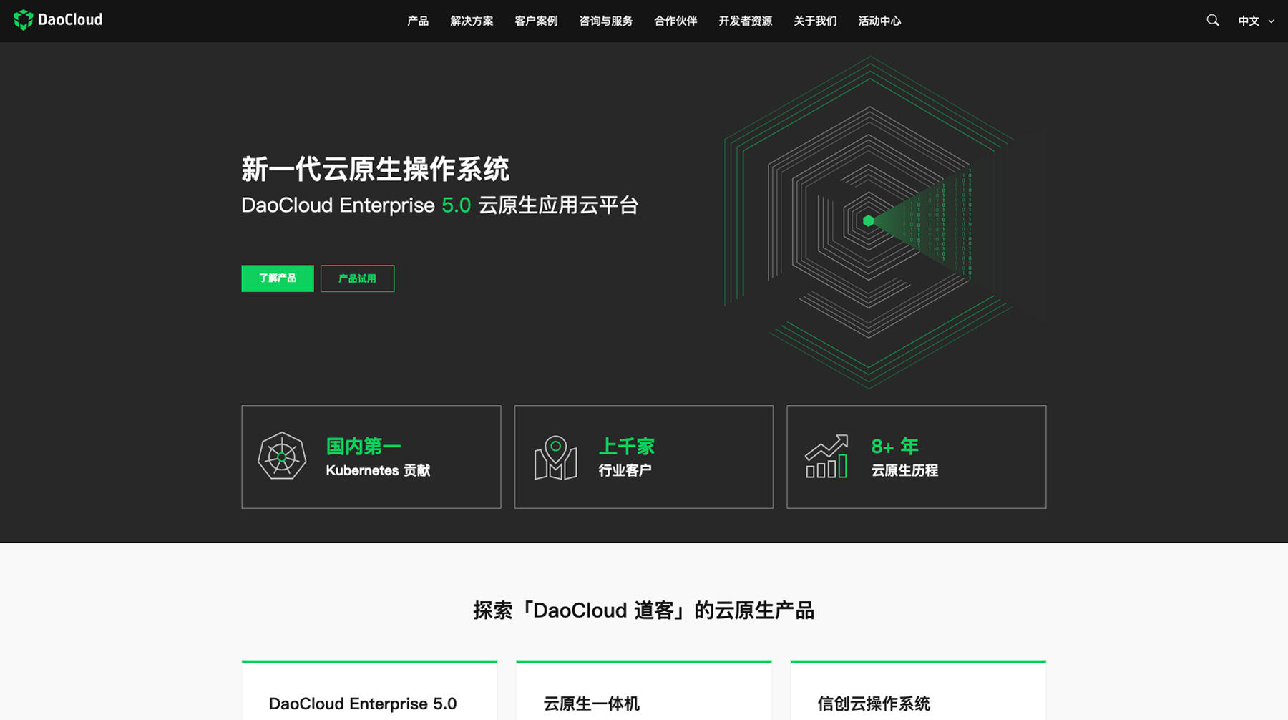Click the 上千家 green text
This screenshot has height=720, width=1288.
[627, 447]
